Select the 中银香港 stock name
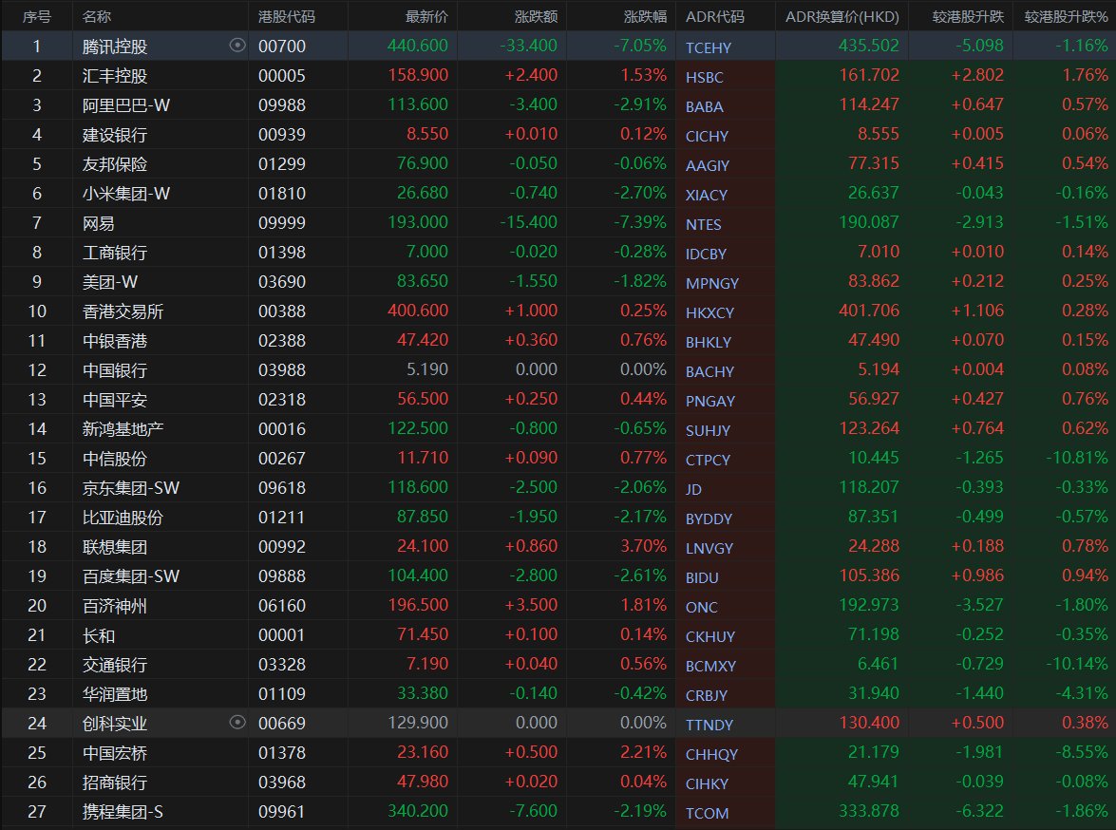This screenshot has width=1116, height=830. [x=115, y=341]
